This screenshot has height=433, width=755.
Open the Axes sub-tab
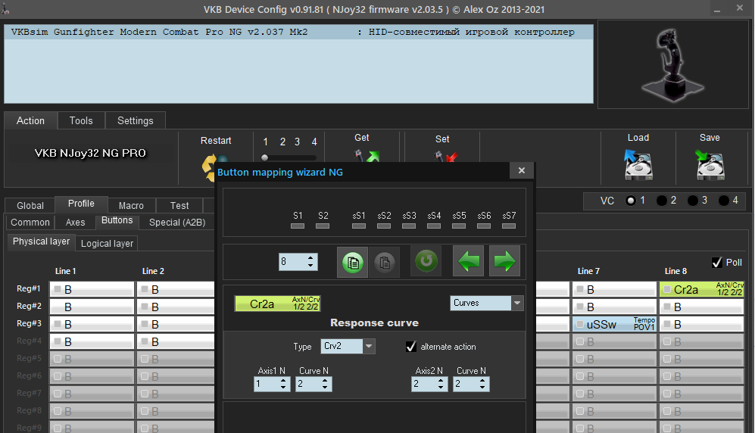75,223
